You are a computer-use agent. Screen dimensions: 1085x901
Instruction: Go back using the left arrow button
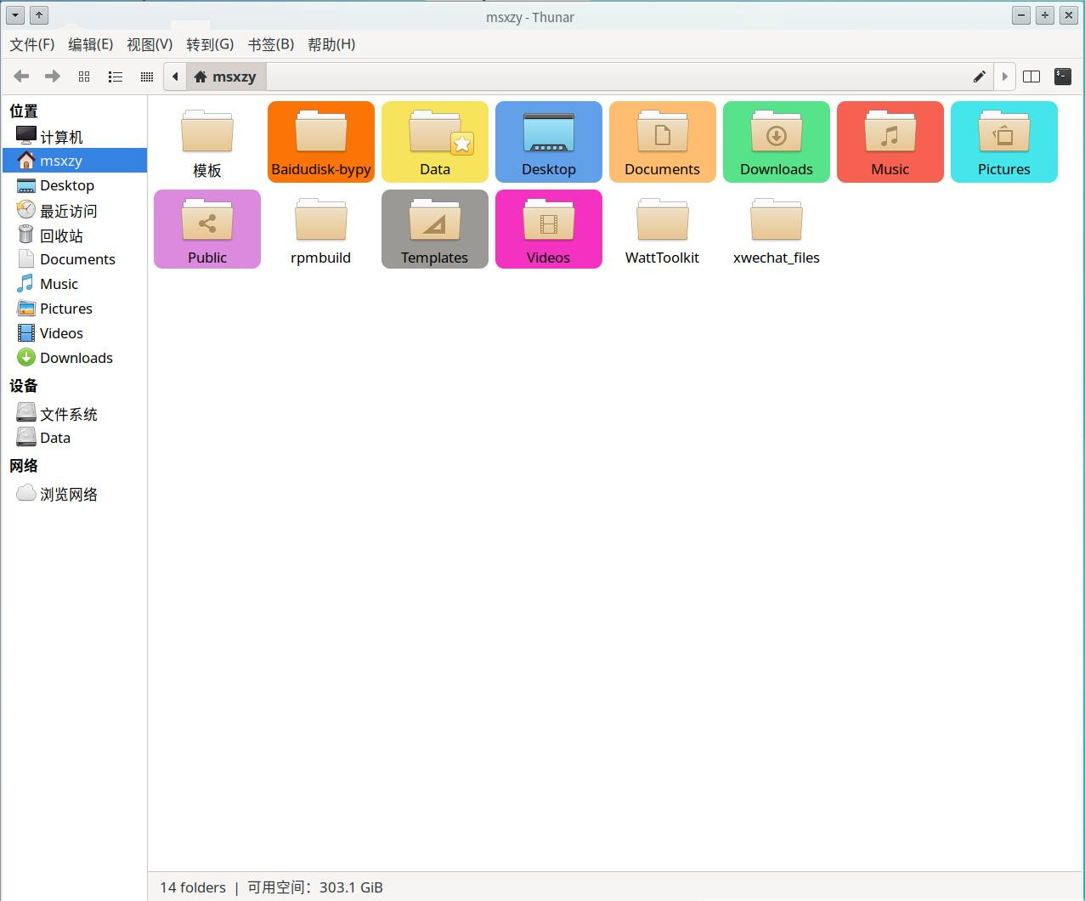click(x=22, y=76)
